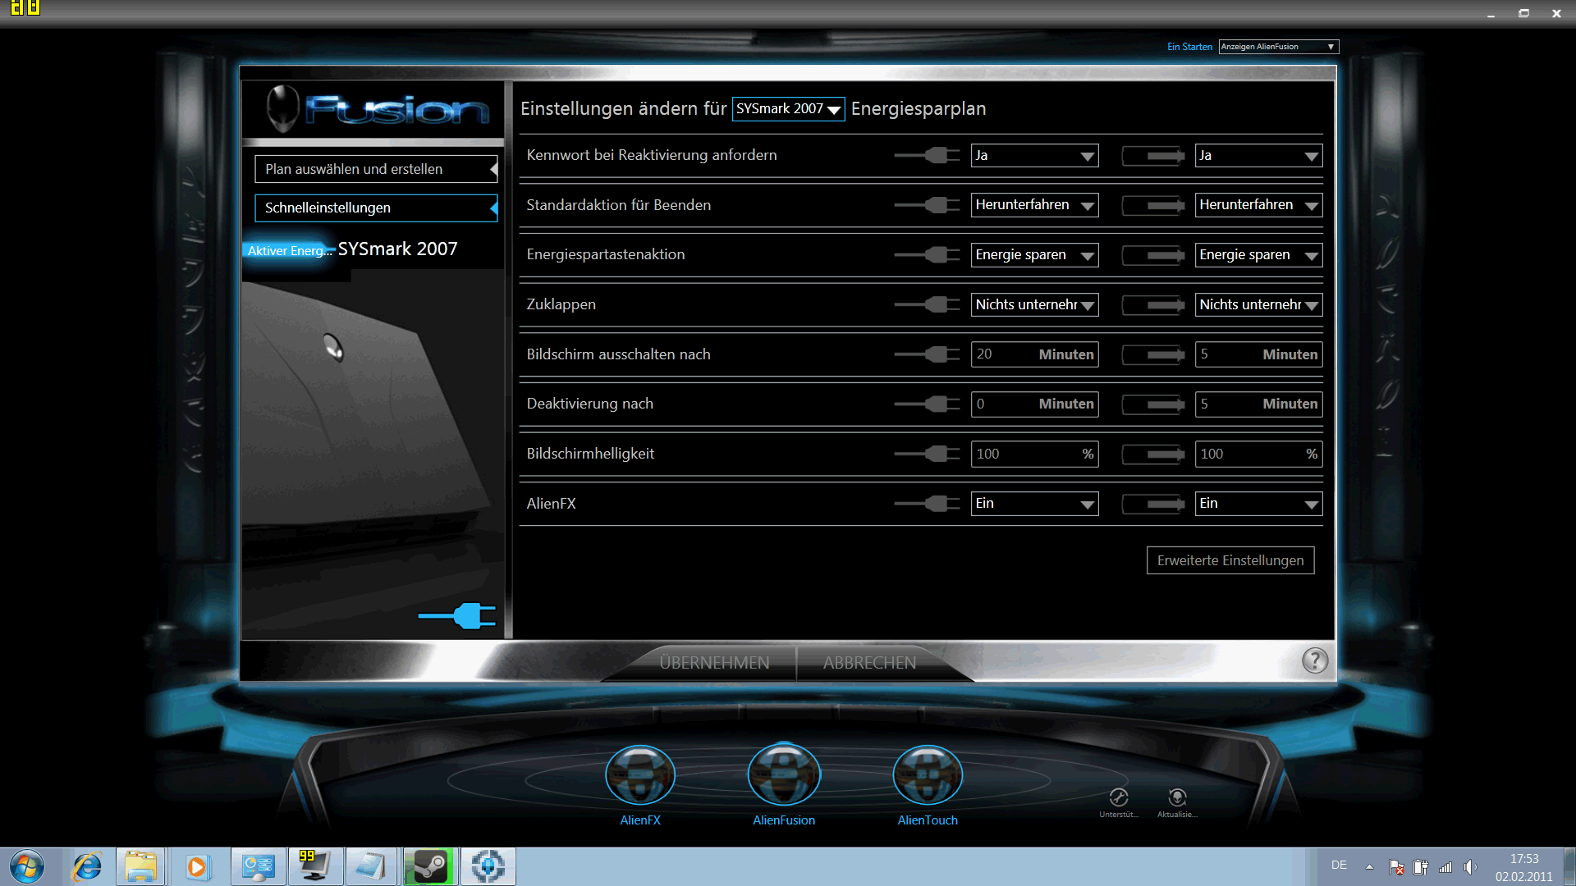Open battery AlienFX Ein dropdown
The height and width of the screenshot is (886, 1576).
tap(1258, 504)
